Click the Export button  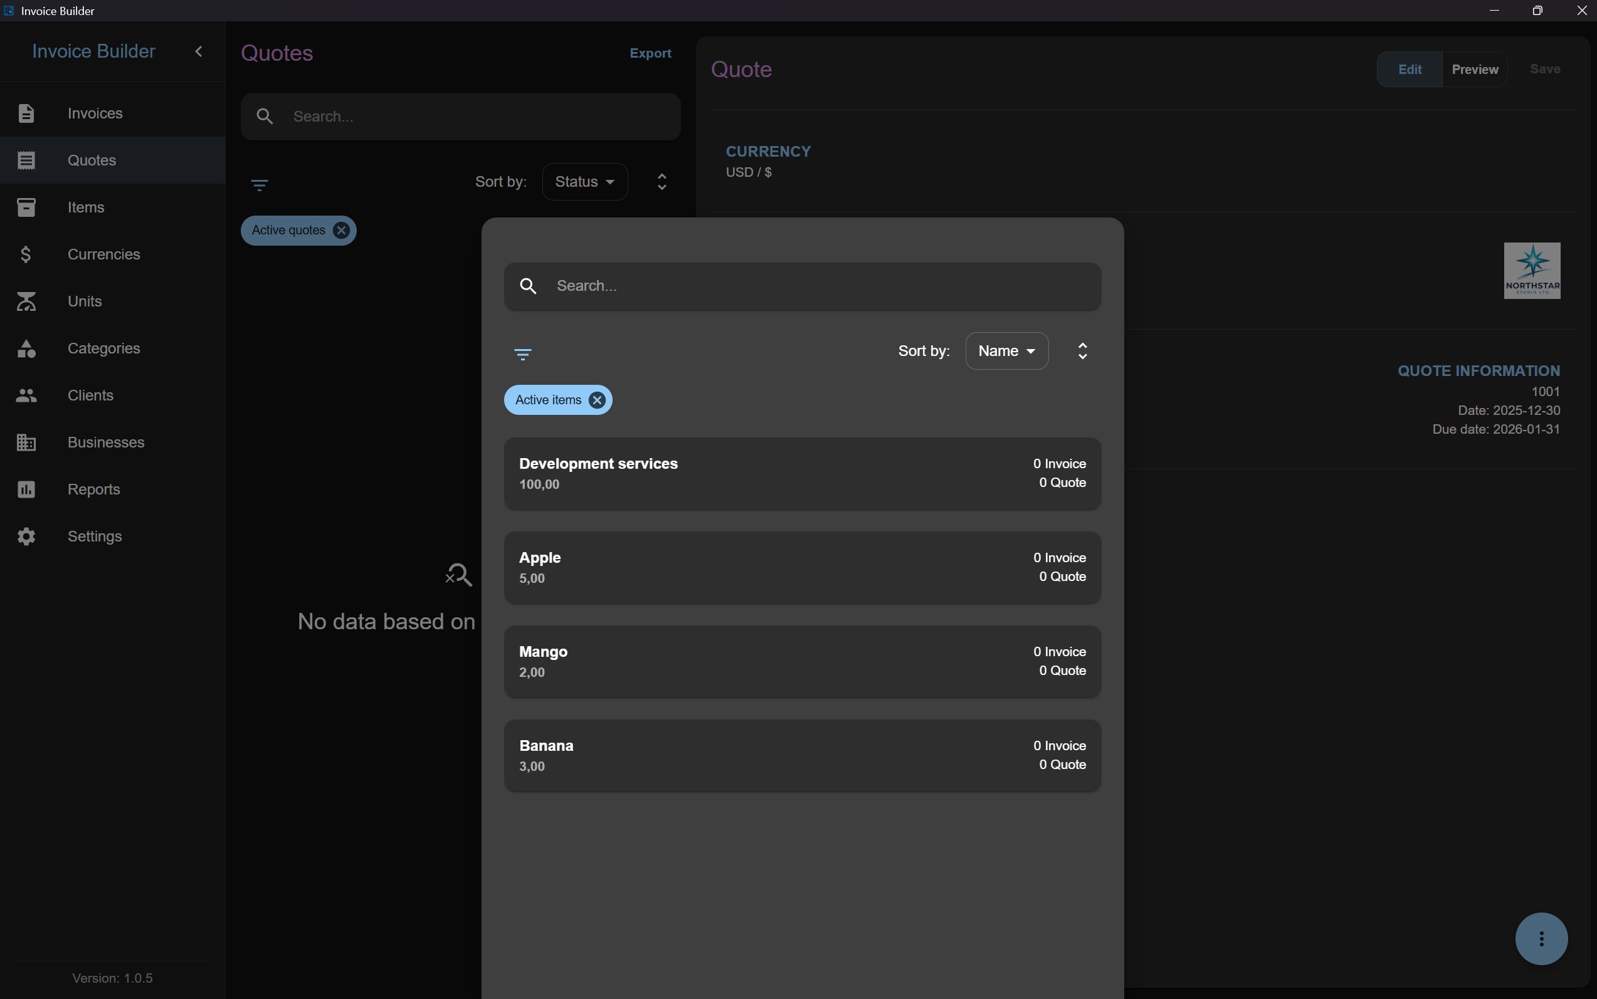650,53
